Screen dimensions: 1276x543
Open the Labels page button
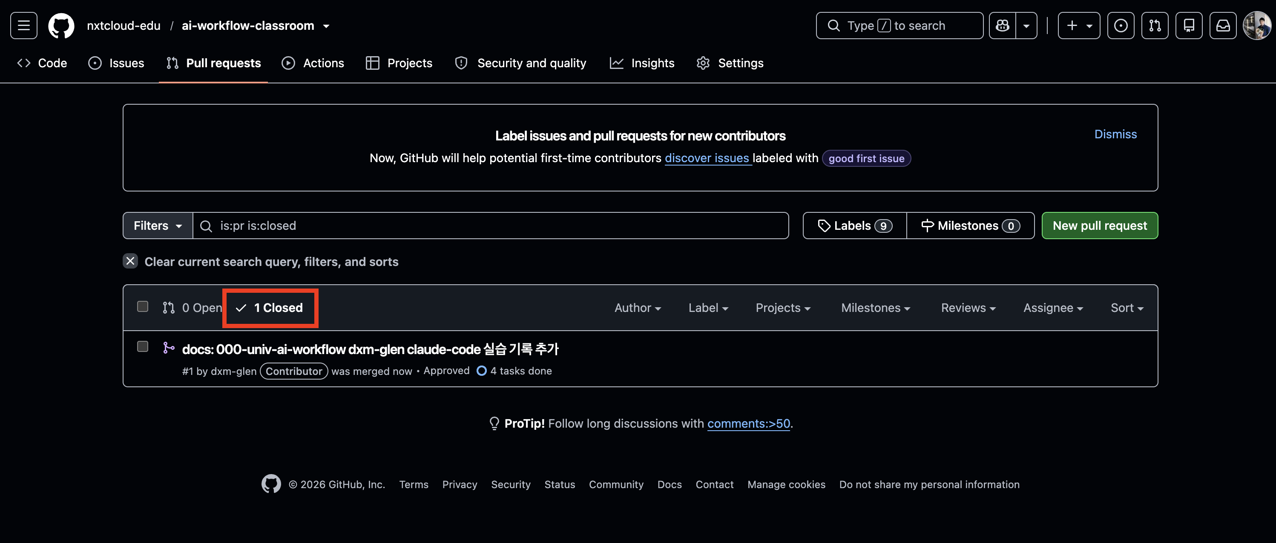pos(855,226)
